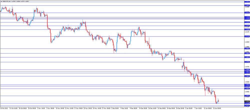Viewport: 250px width, 110px height.
Task: Select the 1.4444 price level label
Action: pyautogui.click(x=247, y=88)
